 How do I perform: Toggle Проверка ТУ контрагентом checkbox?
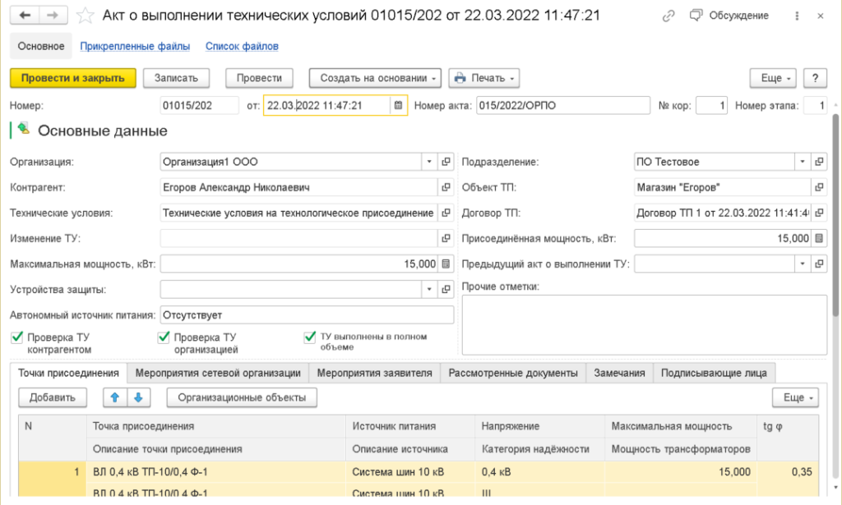tap(16, 337)
